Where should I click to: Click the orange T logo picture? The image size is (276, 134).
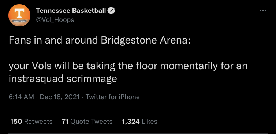[19, 15]
